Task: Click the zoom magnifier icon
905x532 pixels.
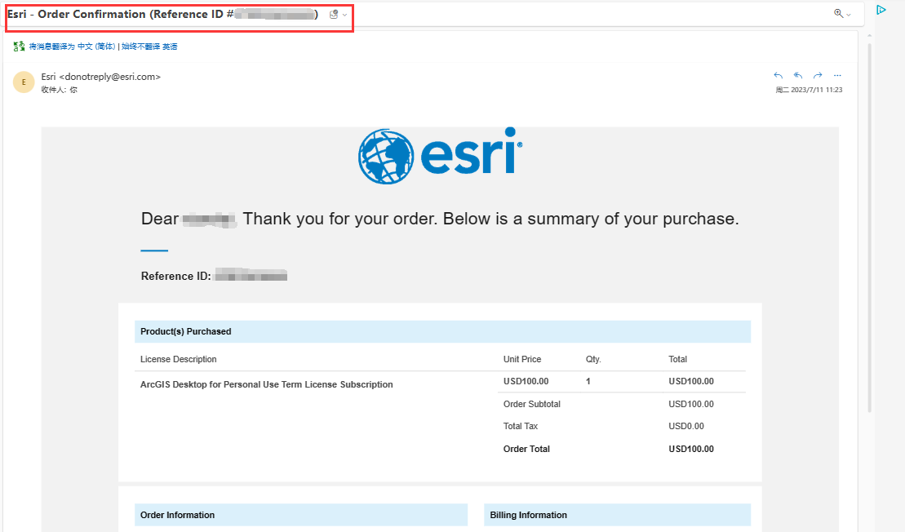Action: point(837,14)
